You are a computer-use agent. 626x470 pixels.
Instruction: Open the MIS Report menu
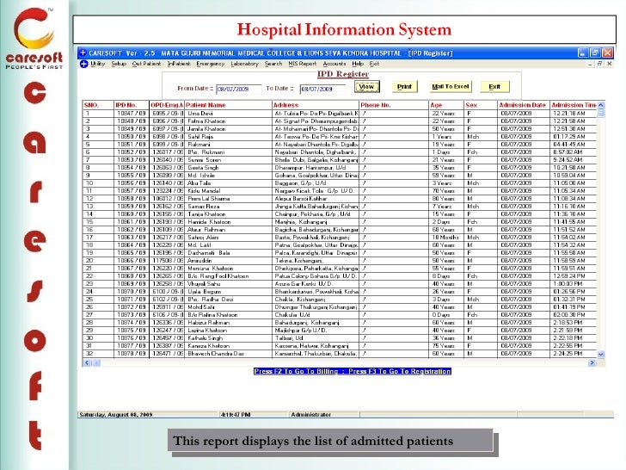(302, 64)
